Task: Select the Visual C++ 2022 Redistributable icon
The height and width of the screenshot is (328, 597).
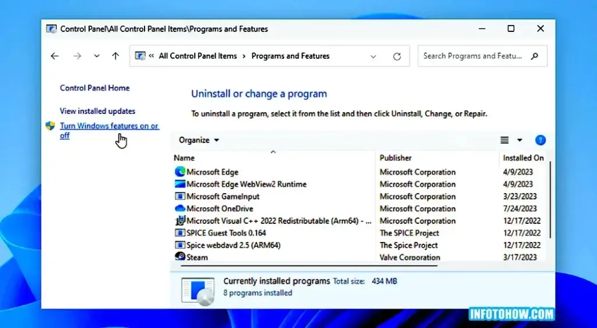Action: [180, 220]
